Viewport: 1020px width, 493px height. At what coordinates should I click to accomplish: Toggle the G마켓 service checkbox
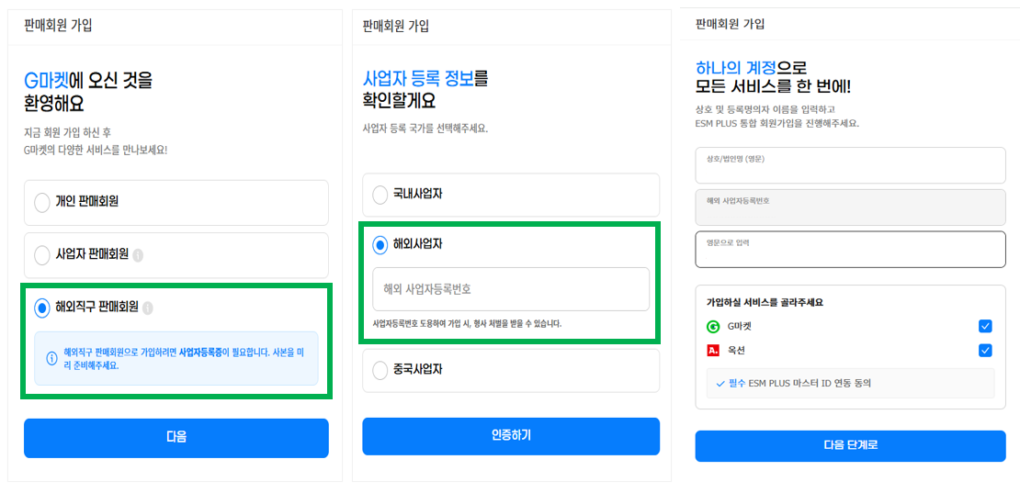(985, 326)
